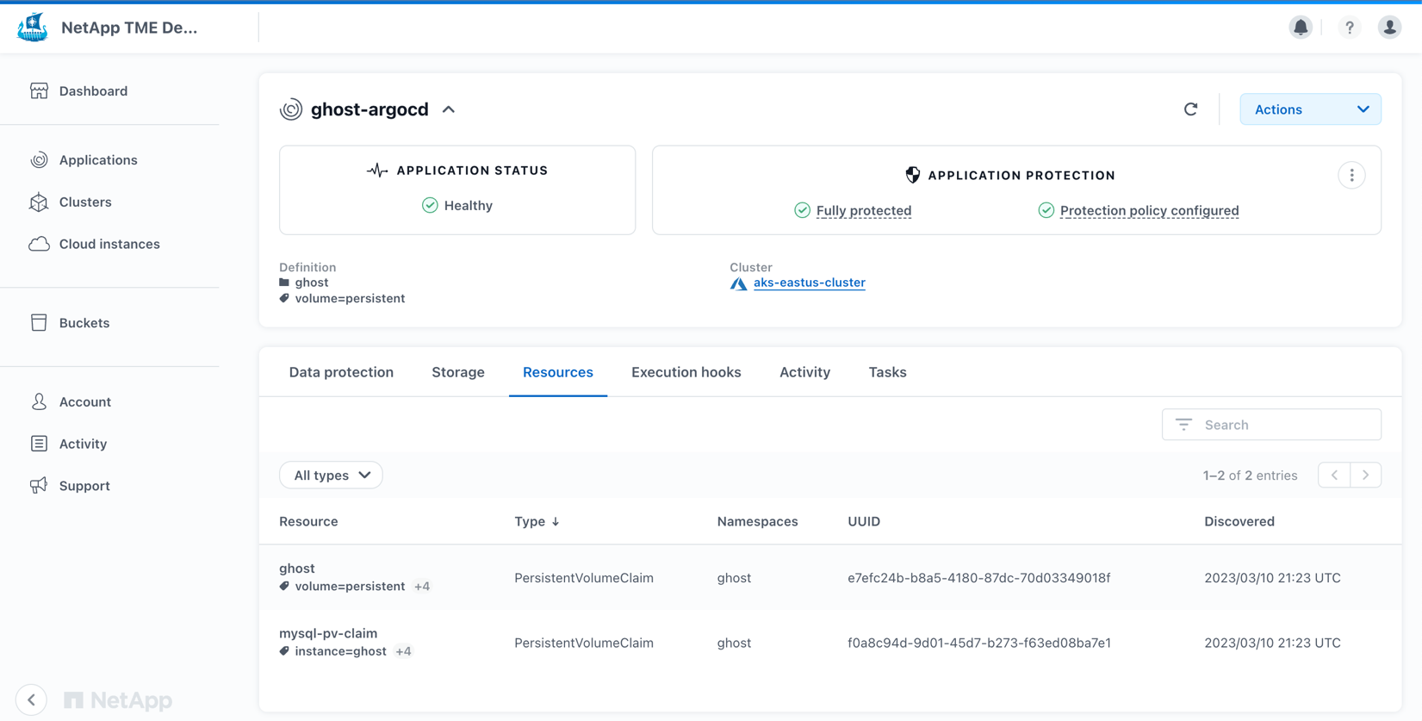The image size is (1422, 721).
Task: Go to the next page of entries
Action: [x=1365, y=475]
